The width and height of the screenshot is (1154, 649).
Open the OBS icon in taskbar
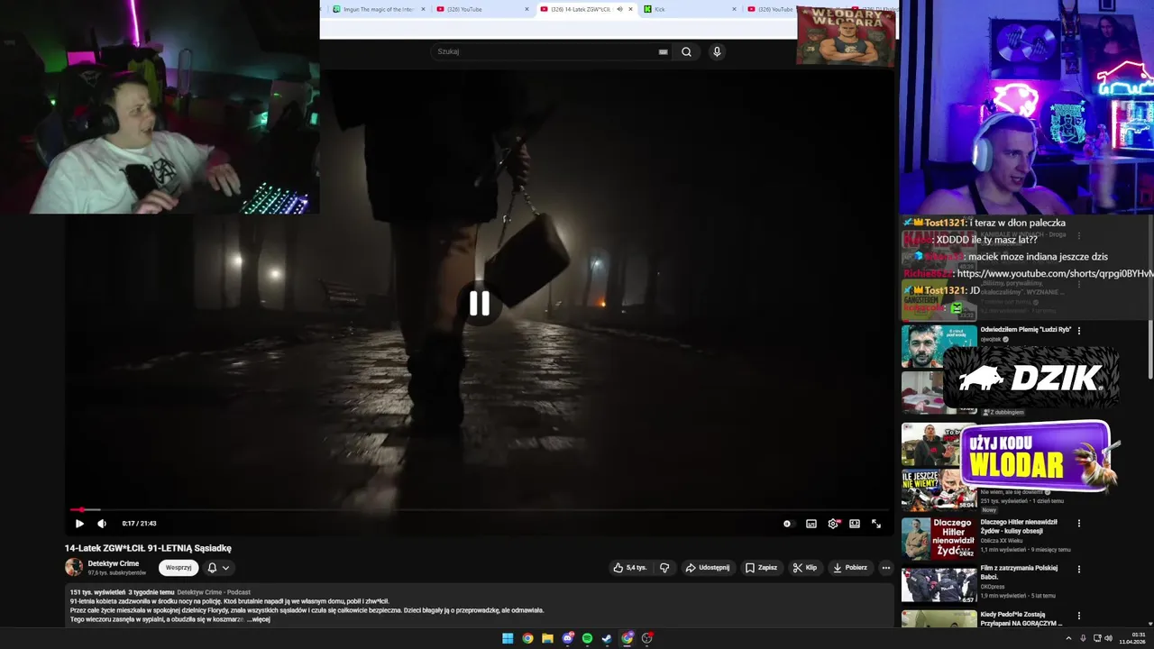(x=646, y=638)
